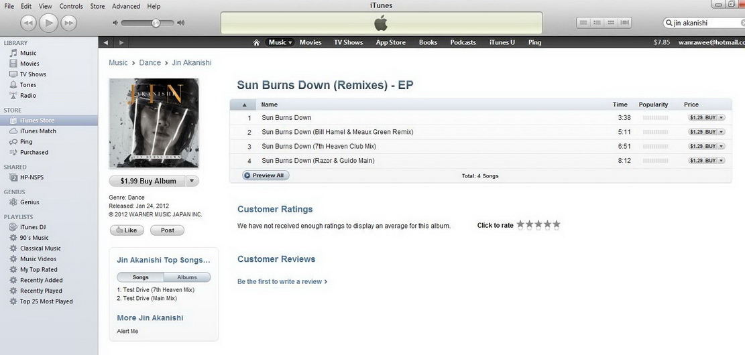Switch to the Podcasts store tab

(x=463, y=42)
